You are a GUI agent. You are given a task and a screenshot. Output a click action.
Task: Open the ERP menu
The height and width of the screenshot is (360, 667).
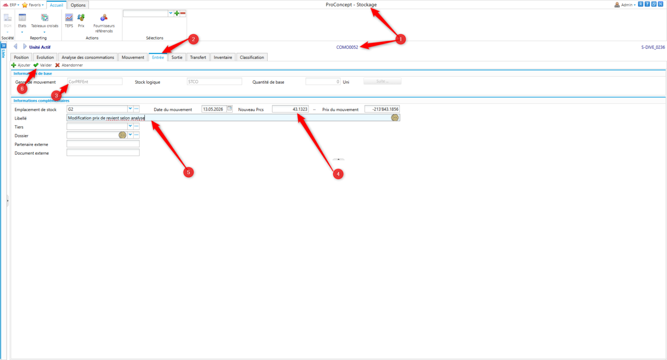pyautogui.click(x=11, y=5)
